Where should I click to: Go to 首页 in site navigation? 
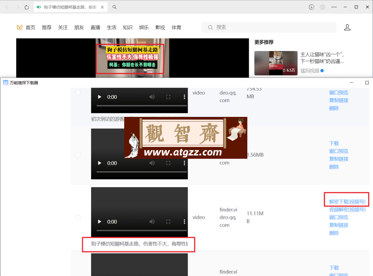coord(31,28)
